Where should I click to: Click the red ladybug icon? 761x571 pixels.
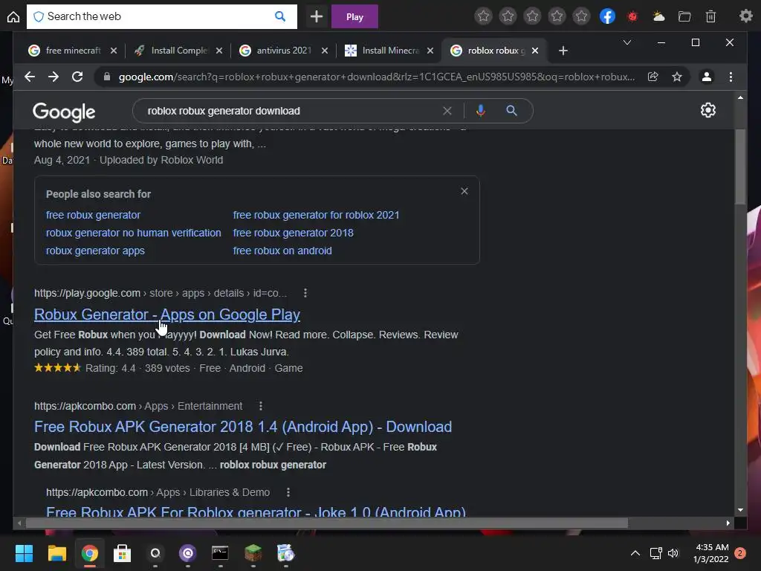click(x=632, y=17)
